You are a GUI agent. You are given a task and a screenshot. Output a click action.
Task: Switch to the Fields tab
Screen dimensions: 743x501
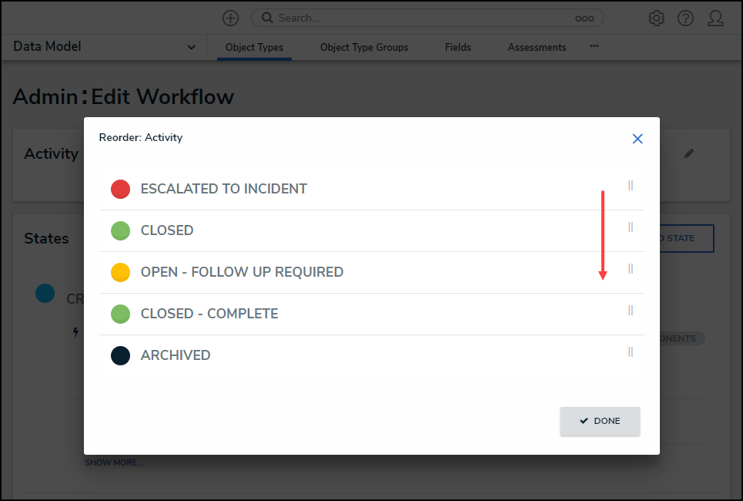pos(458,48)
